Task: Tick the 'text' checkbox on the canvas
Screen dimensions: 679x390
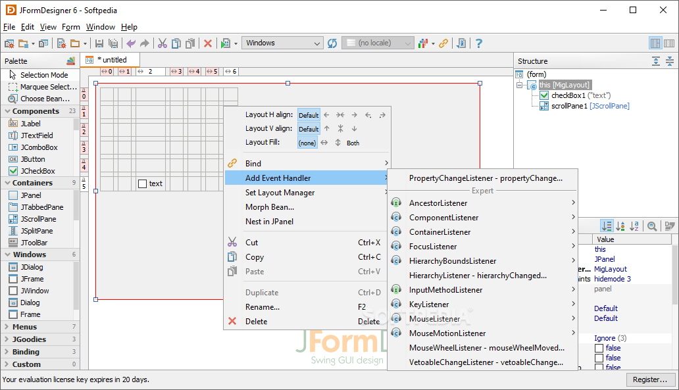Action: 143,183
